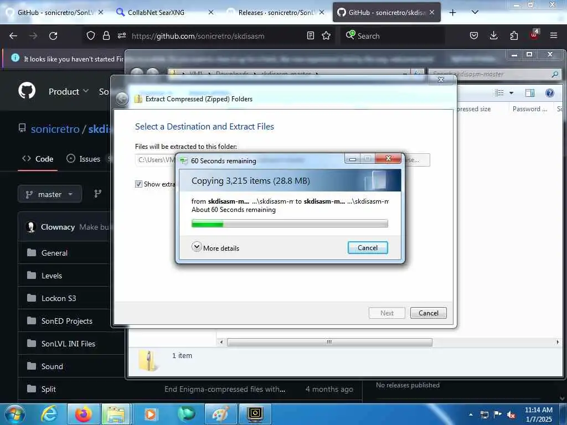567x425 pixels.
Task: Click the copy progress bar
Action: [290, 224]
